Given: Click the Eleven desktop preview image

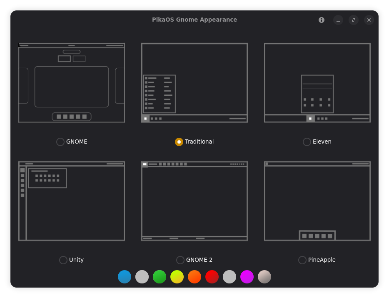Looking at the screenshot, I should [317, 82].
